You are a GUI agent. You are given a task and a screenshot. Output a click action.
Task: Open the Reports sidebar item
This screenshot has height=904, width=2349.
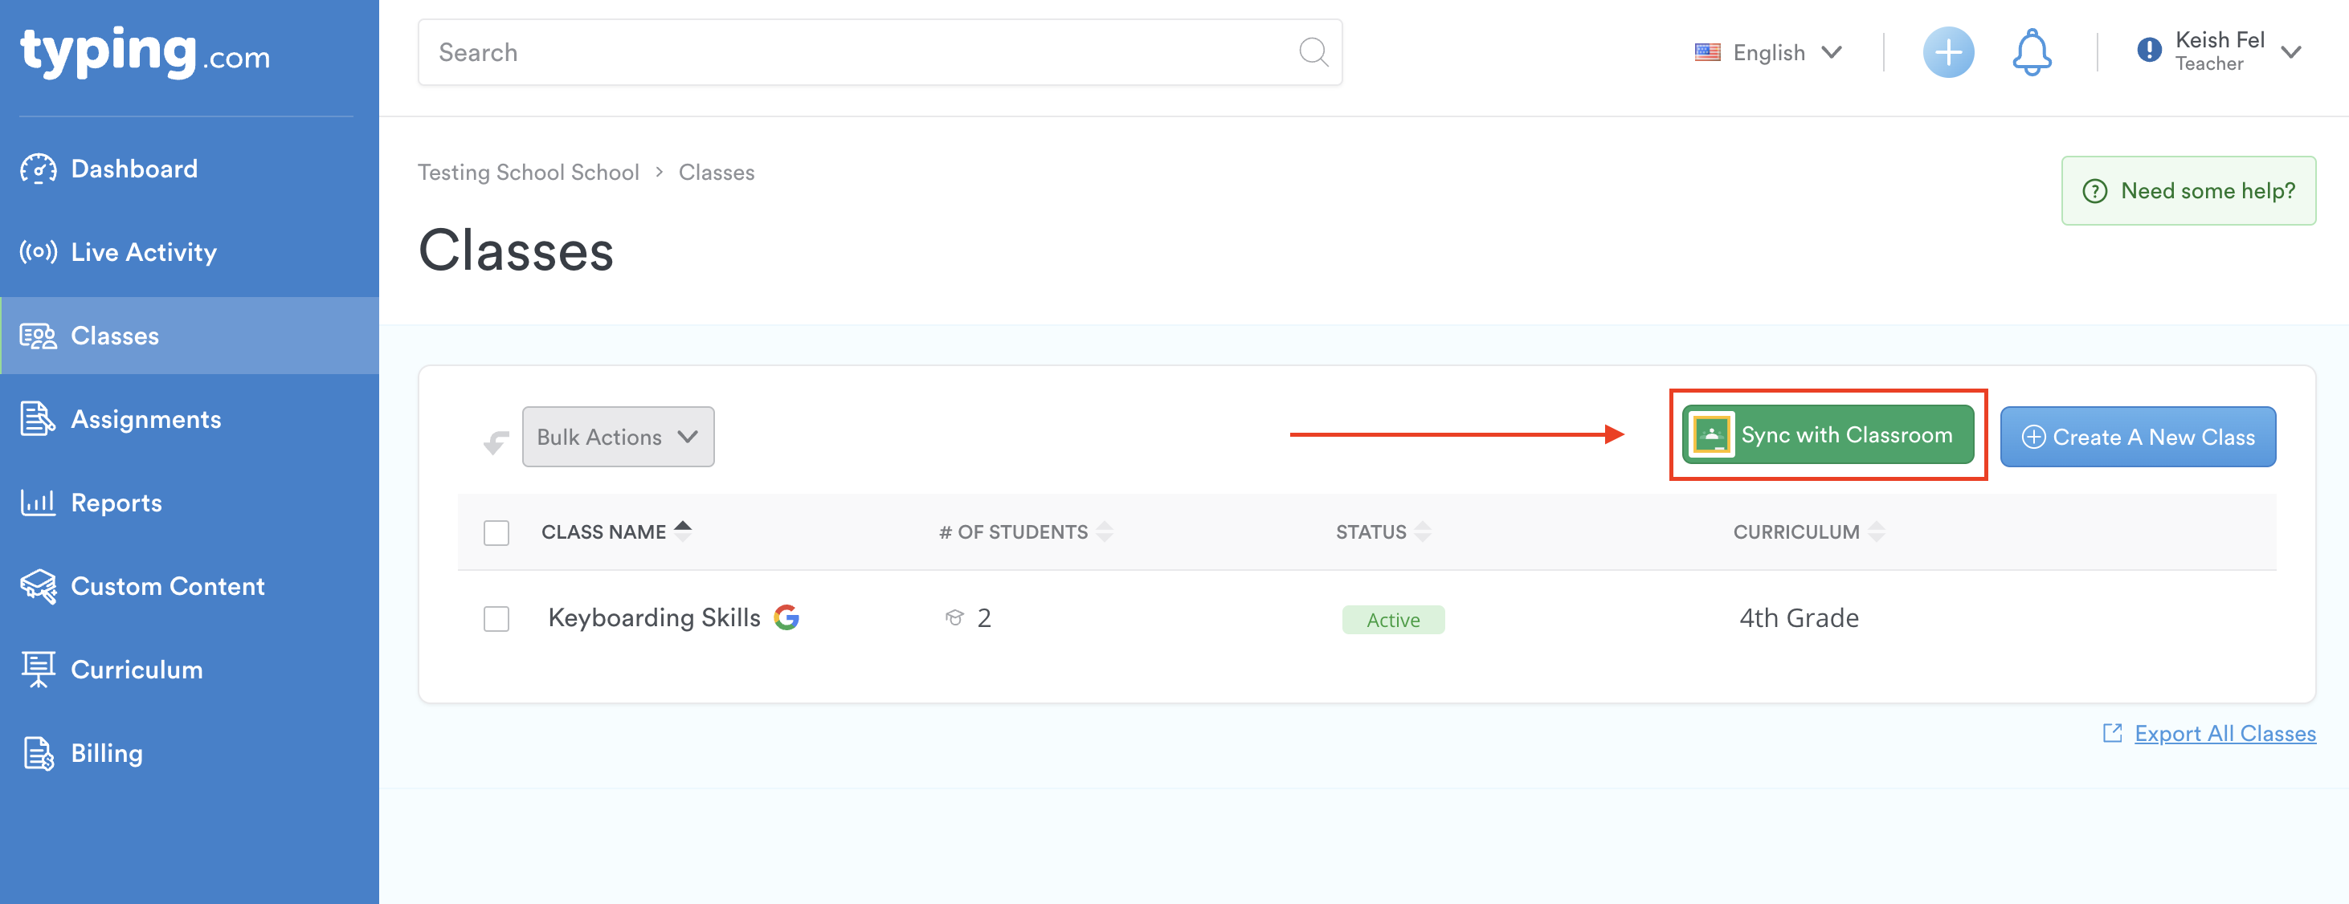click(116, 503)
